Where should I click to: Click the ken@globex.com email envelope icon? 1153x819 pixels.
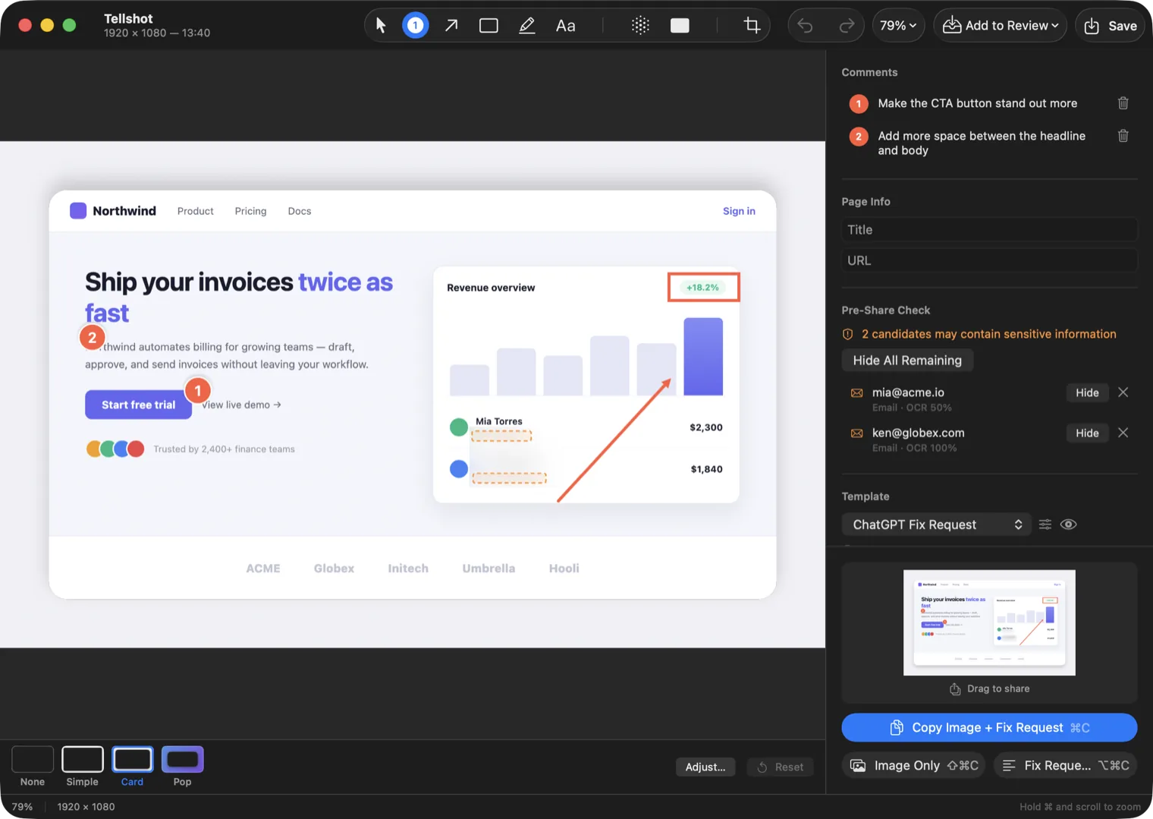pos(856,433)
